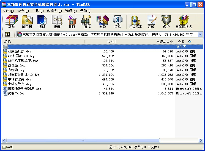Sort by the 类型 column header
This screenshot has width=205, height=151.
189,42
